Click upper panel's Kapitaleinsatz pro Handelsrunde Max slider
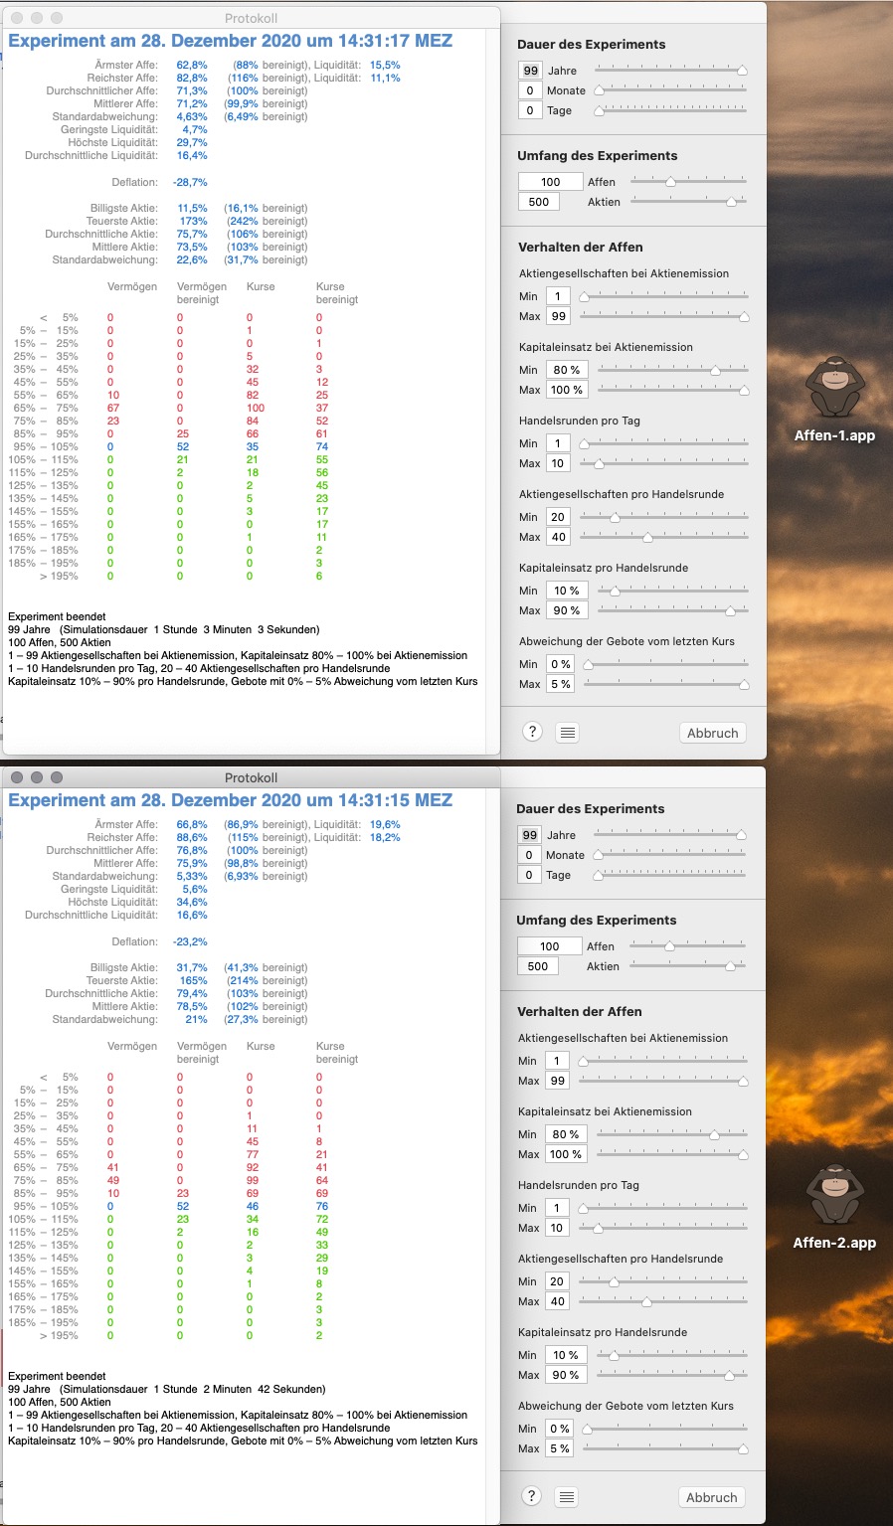This screenshot has width=893, height=1526. [673, 610]
